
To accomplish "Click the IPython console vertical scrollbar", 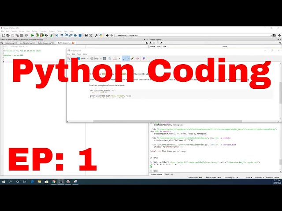I will click(280, 162).
